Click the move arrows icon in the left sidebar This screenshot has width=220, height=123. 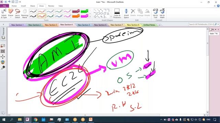coord(3,57)
